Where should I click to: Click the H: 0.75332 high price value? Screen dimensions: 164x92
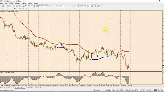click(x=128, y=90)
